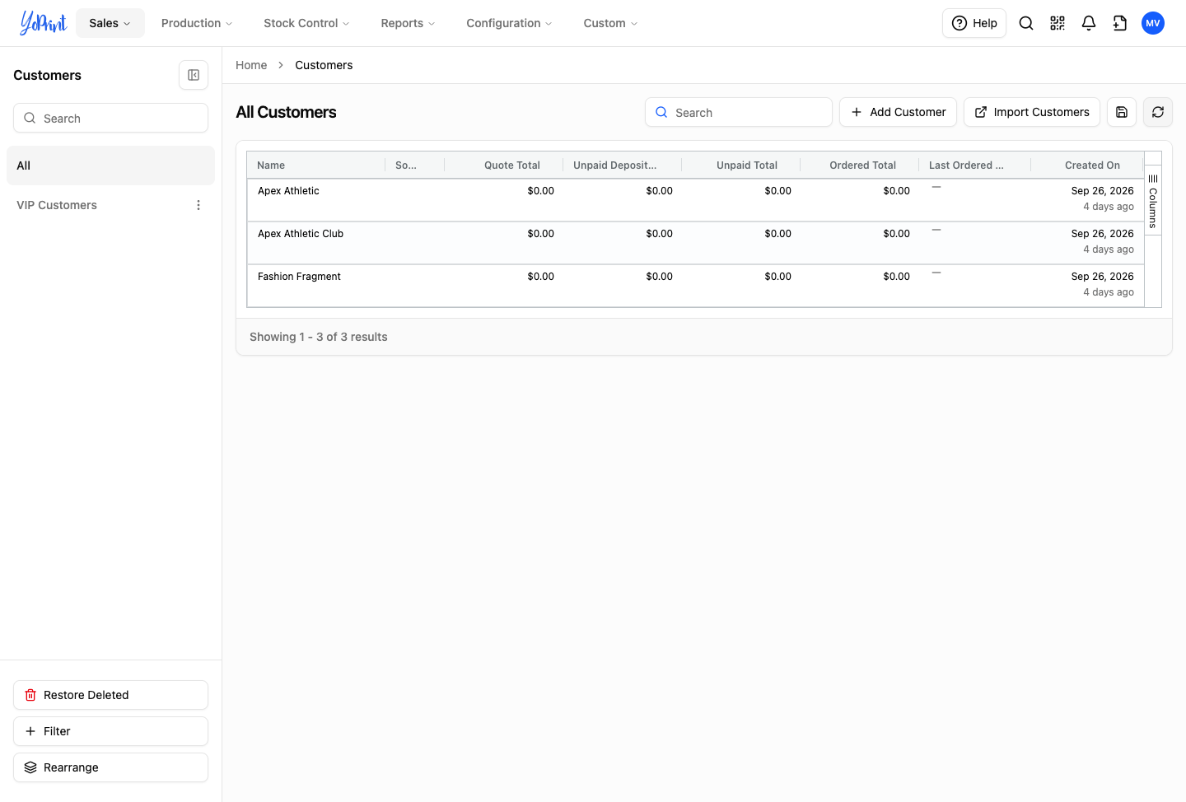The image size is (1186, 802).
Task: Focus the sidebar Search field
Action: [x=110, y=118]
